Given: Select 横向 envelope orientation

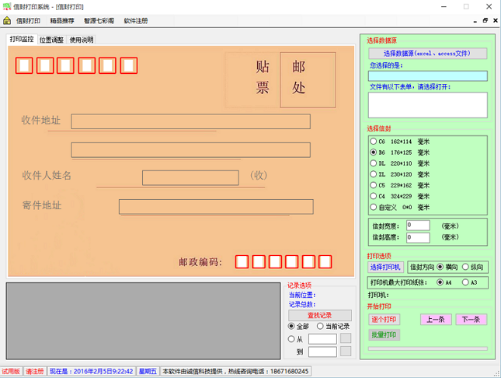Looking at the screenshot, I should tap(447, 267).
